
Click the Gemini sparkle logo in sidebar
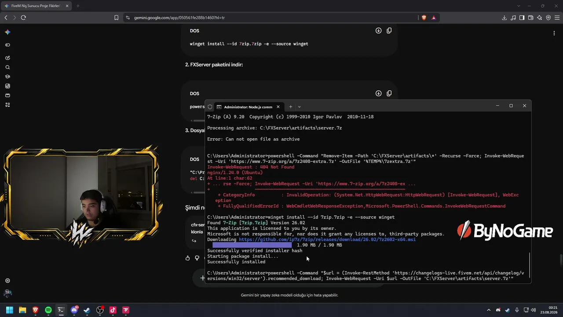(x=7, y=32)
